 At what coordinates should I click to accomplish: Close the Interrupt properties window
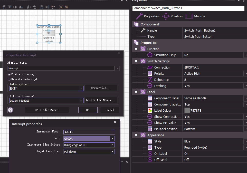point(115,122)
